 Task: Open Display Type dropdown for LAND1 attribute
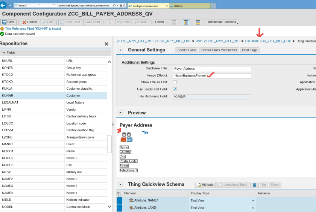pos(253,208)
